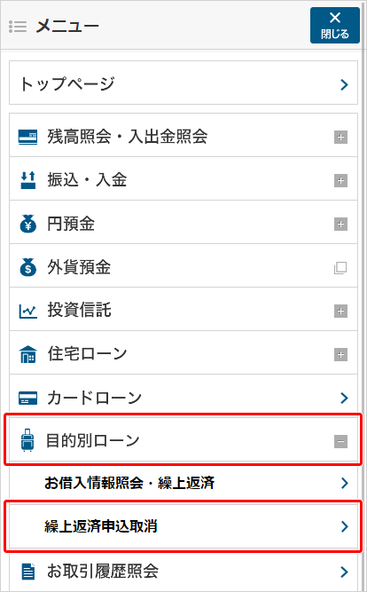Viewport: 367px width, 592px height.
Task: Open お借入情報照会・繰上返済 link
Action: click(183, 483)
